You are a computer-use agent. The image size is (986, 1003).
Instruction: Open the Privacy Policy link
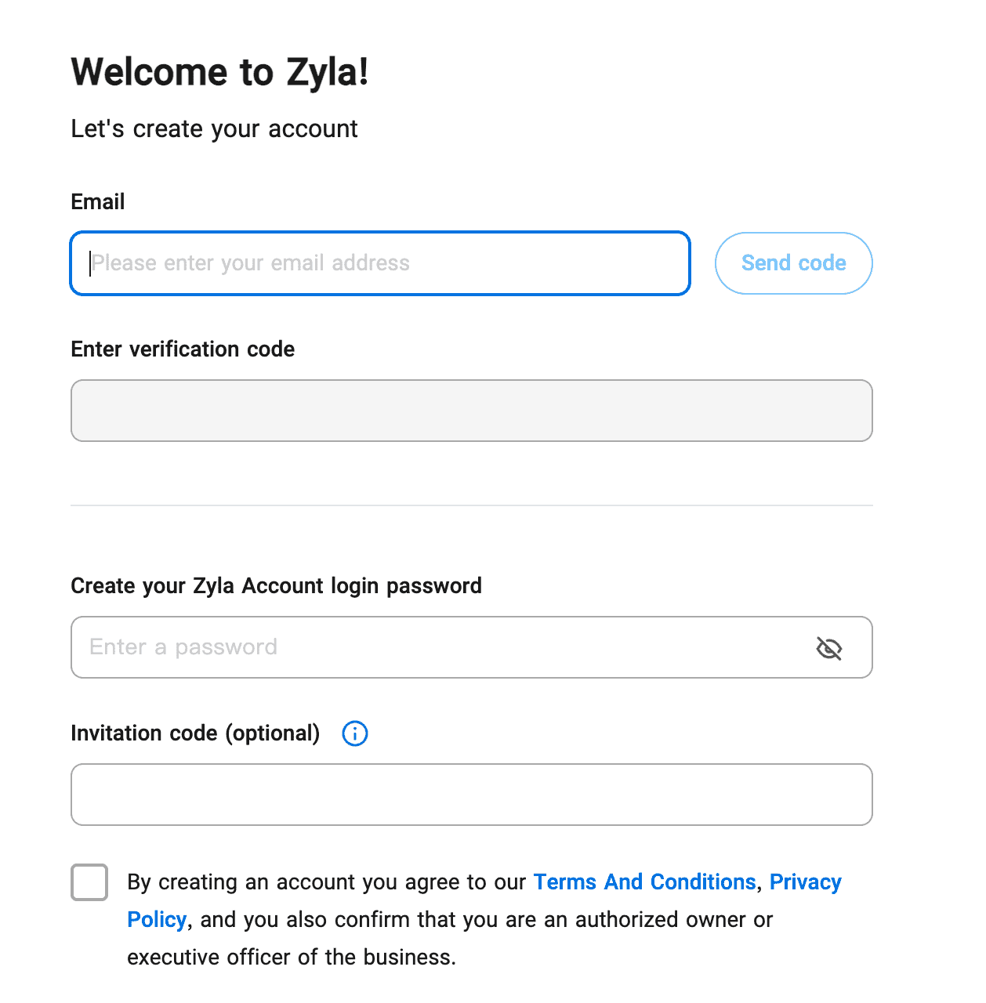(x=805, y=882)
